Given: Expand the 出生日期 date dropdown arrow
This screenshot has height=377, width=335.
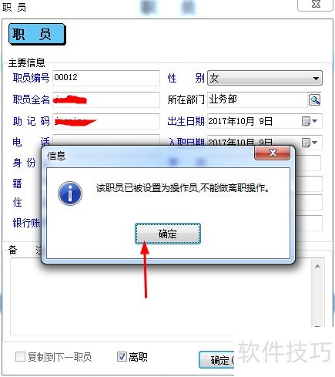Looking at the screenshot, I should (315, 121).
